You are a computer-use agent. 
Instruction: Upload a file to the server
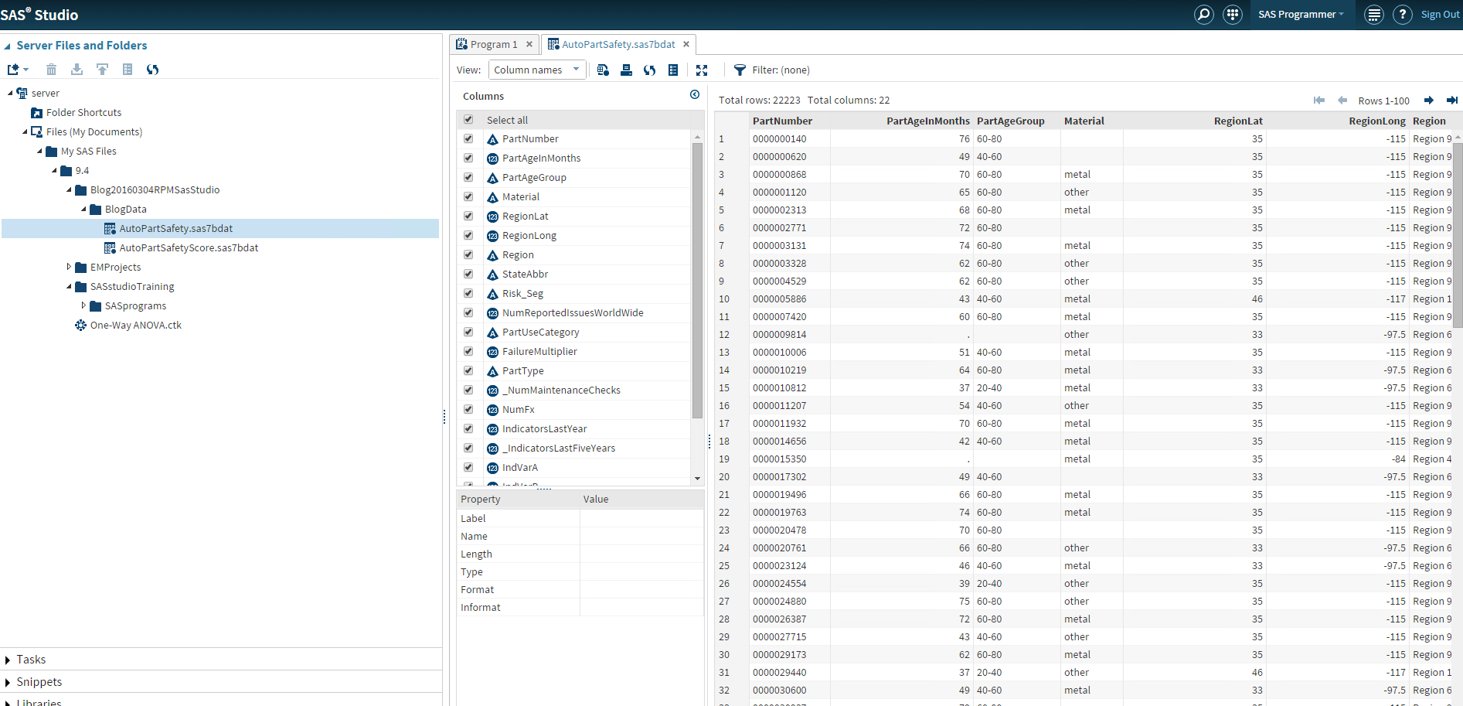(102, 69)
